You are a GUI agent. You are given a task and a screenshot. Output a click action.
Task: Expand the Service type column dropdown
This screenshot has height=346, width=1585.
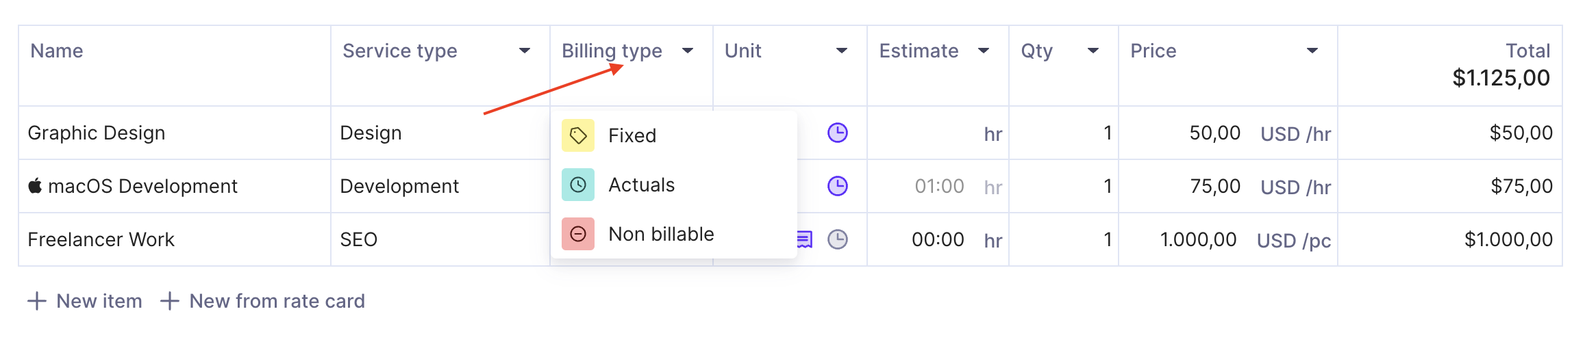point(525,51)
